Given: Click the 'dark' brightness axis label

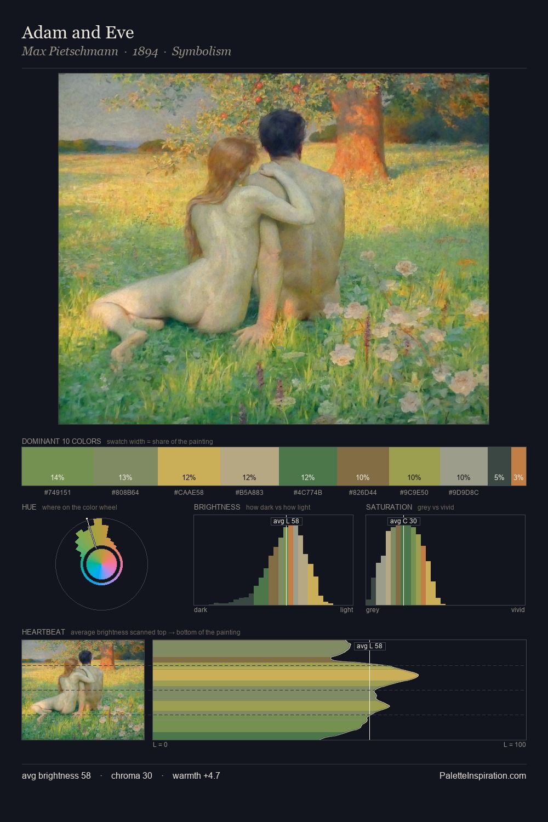Looking at the screenshot, I should [x=201, y=609].
